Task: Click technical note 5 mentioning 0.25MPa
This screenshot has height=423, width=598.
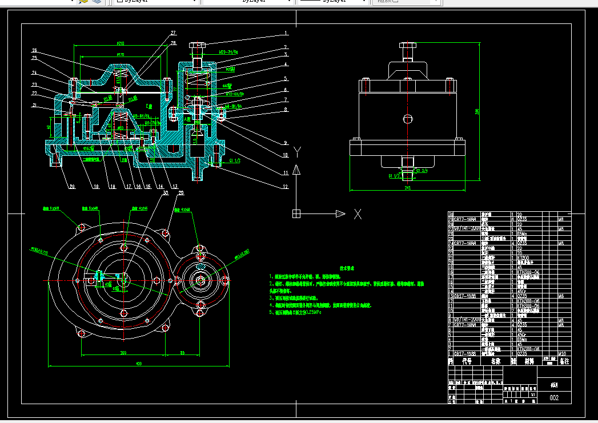Action: pos(295,312)
